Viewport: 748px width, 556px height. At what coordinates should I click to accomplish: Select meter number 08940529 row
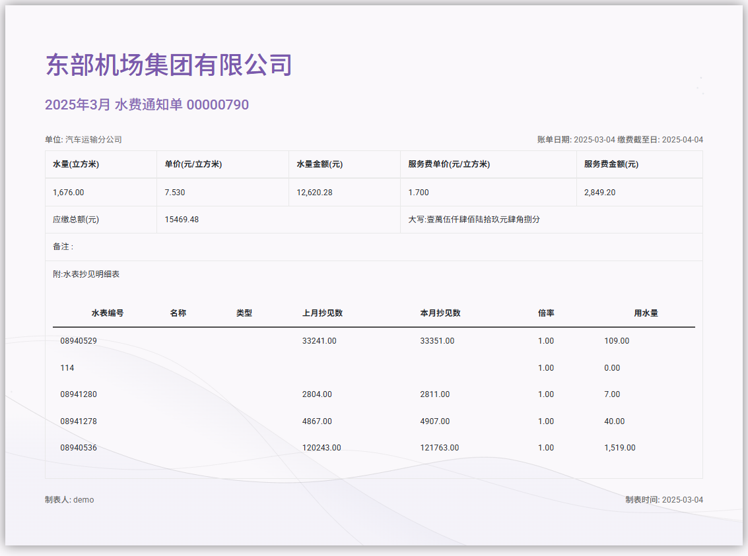[79, 341]
